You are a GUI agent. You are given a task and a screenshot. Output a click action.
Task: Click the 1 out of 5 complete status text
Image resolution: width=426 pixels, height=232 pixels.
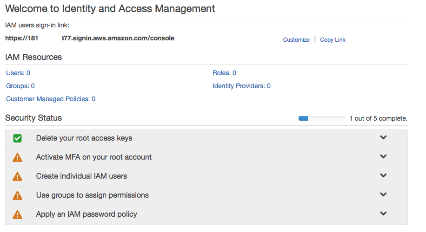(379, 118)
